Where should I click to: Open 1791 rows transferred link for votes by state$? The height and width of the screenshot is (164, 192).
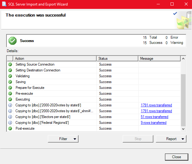(x=156, y=105)
